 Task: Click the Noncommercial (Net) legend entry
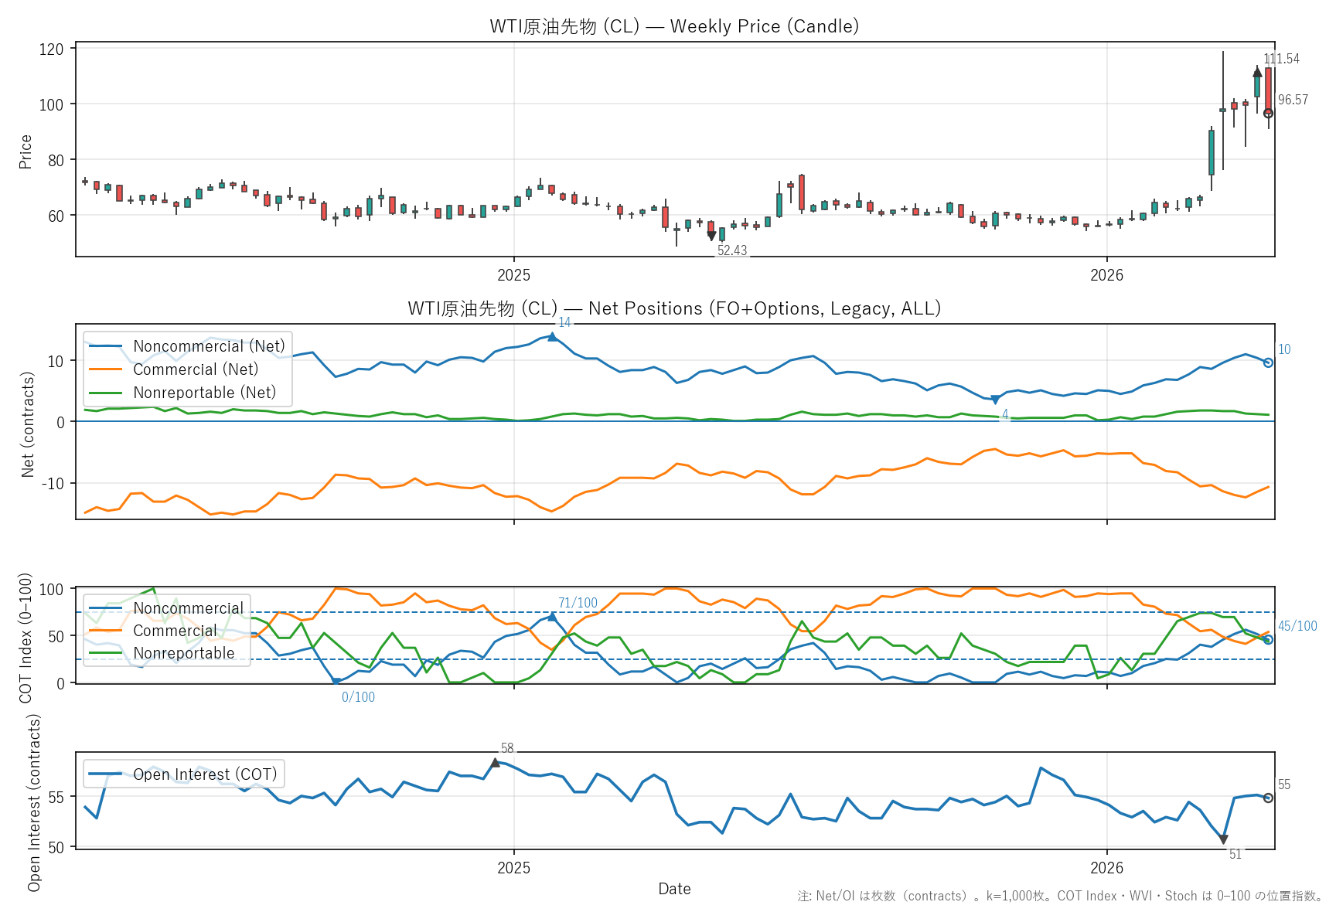pos(209,346)
